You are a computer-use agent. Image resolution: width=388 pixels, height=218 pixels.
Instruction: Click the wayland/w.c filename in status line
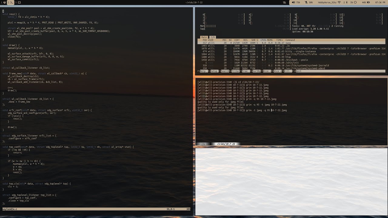pos(10,209)
